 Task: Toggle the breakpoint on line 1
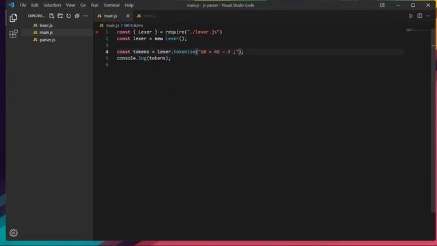(x=97, y=32)
